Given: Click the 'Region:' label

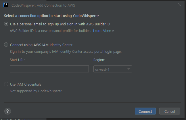Looking at the screenshot, I should (x=99, y=60).
